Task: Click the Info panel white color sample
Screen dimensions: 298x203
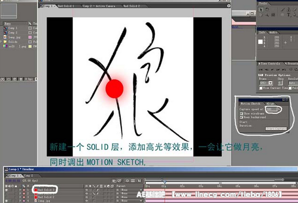Action: click(260, 42)
